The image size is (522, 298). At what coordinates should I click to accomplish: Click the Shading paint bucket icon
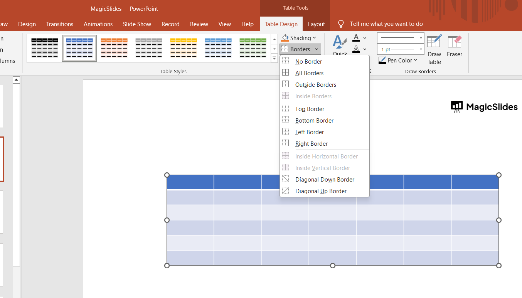[x=285, y=38]
